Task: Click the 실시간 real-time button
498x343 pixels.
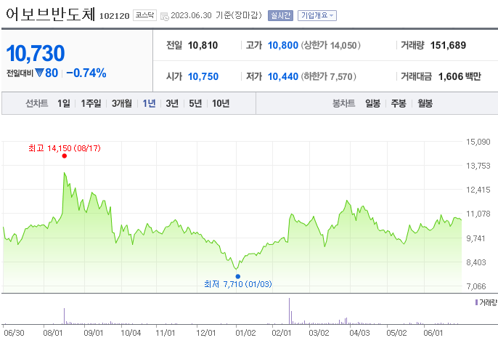Action: 280,15
